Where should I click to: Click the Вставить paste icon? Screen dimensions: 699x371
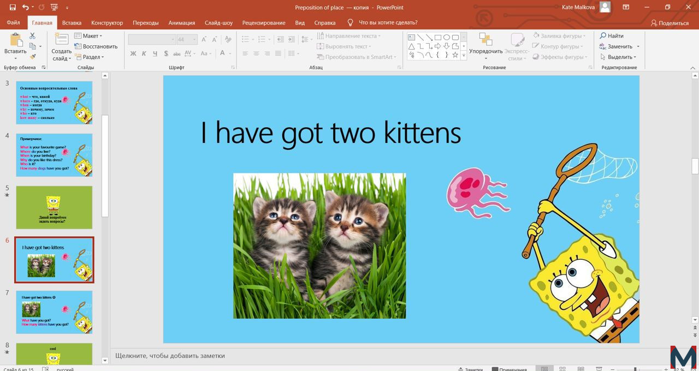coord(15,39)
